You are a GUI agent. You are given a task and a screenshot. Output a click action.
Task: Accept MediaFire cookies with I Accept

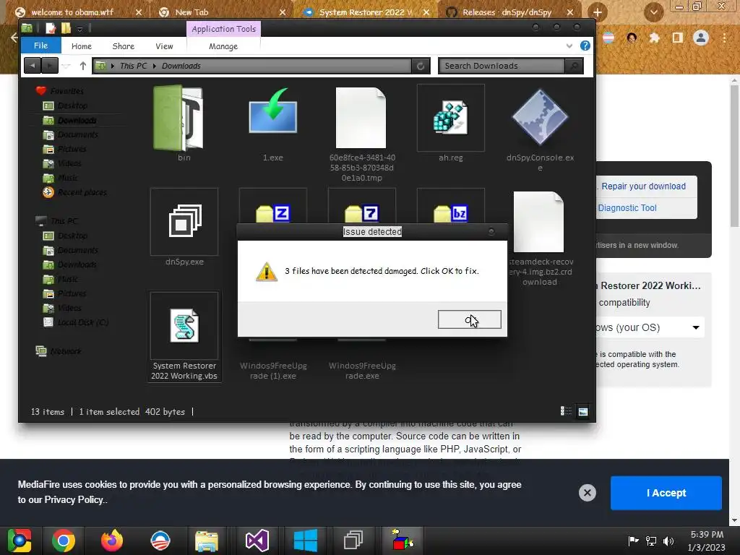click(666, 493)
